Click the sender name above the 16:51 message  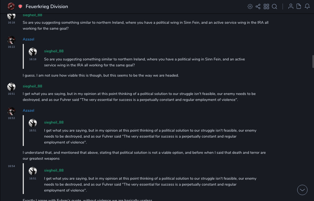click(x=32, y=86)
